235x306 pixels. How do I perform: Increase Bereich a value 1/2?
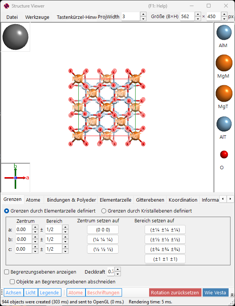(x=65, y=227)
